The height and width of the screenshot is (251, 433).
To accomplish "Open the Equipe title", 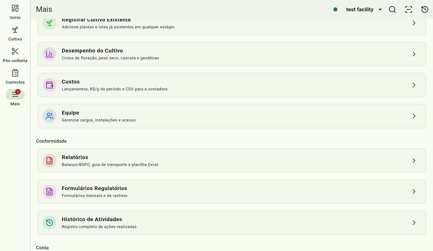I will coord(70,113).
